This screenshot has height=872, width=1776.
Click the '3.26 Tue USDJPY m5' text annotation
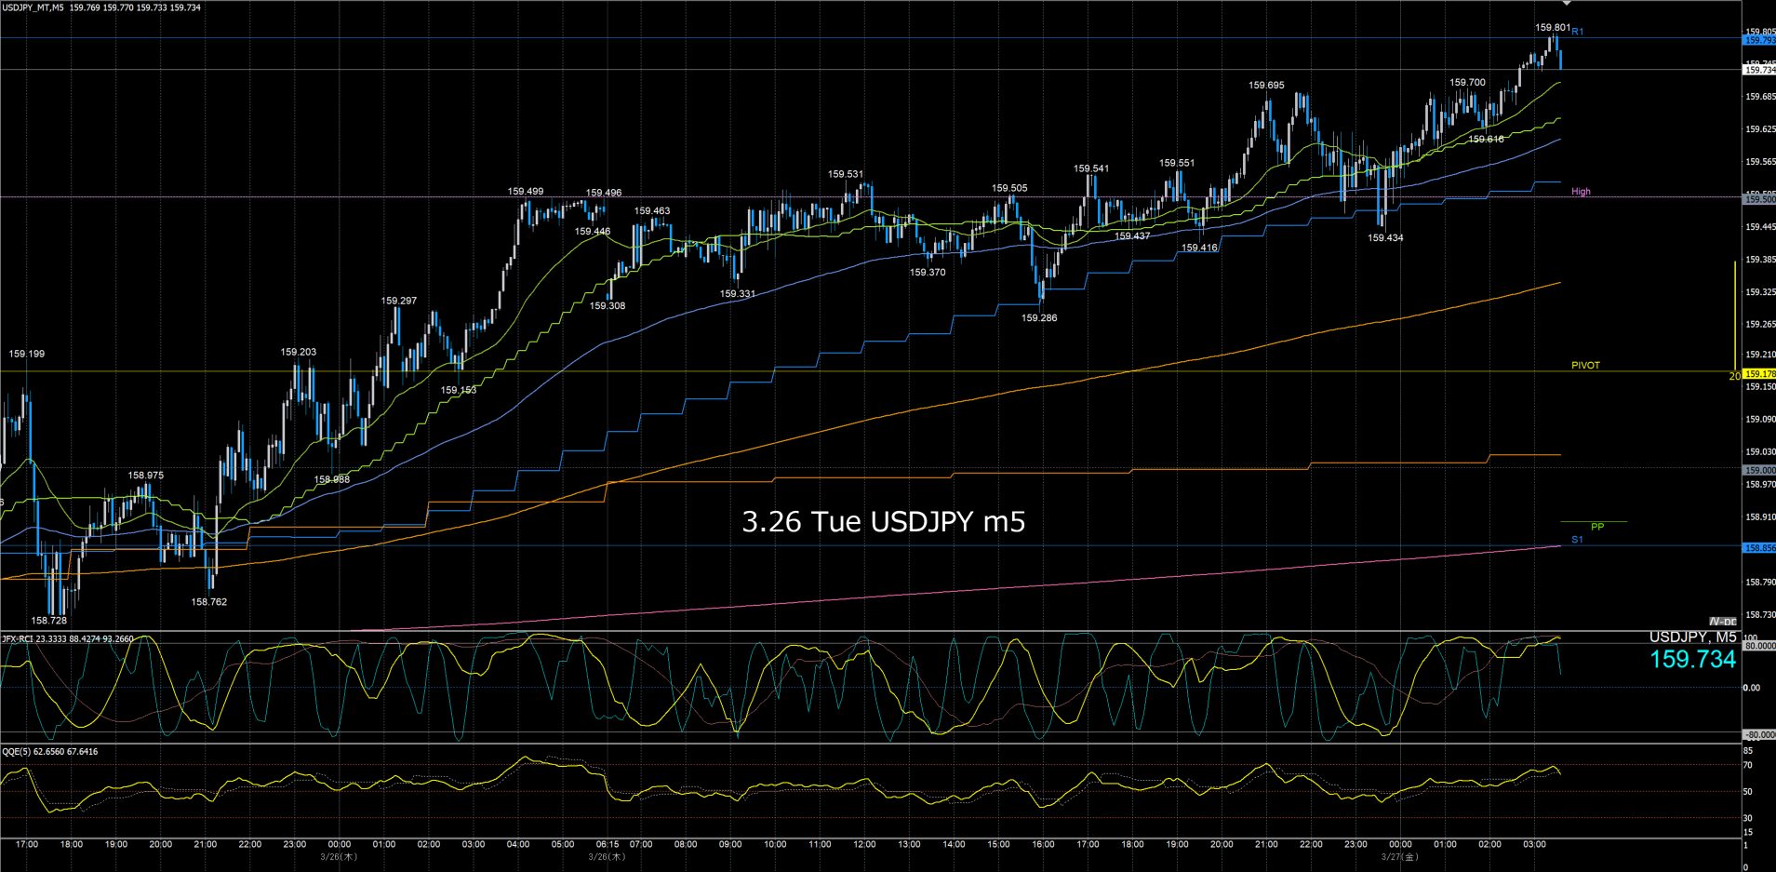pos(883,522)
